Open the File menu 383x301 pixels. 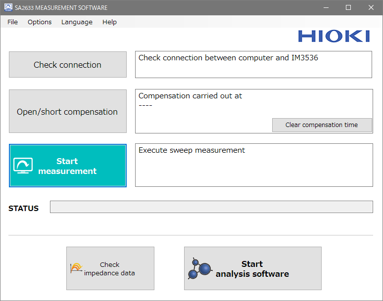tap(12, 22)
